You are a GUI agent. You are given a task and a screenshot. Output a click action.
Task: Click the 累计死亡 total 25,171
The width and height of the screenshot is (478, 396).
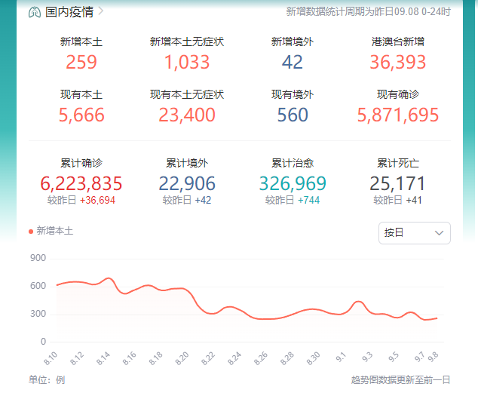397,183
